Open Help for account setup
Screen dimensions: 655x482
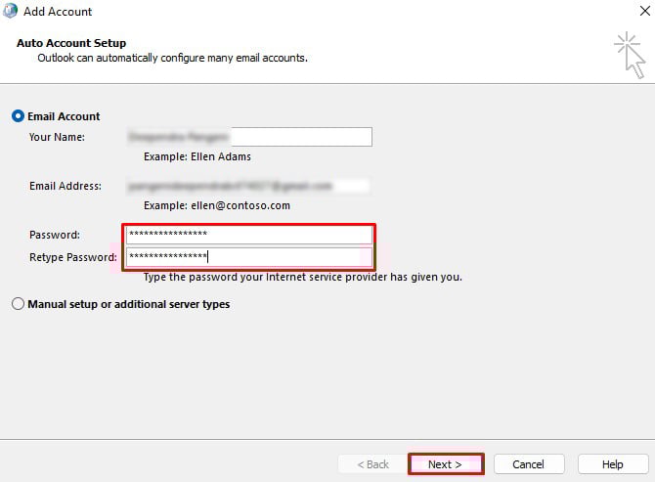click(x=613, y=464)
